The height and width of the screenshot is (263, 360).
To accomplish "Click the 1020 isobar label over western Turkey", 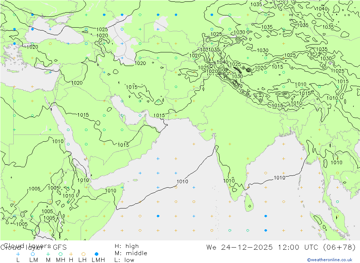I will [x=32, y=47].
